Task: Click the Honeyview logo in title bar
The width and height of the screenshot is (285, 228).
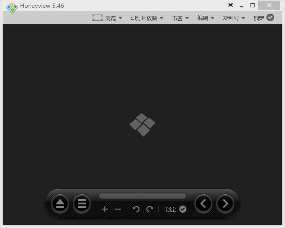Action: click(12, 7)
